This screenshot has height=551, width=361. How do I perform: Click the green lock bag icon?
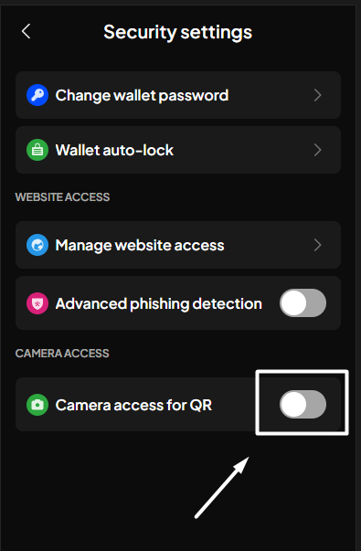tap(37, 150)
